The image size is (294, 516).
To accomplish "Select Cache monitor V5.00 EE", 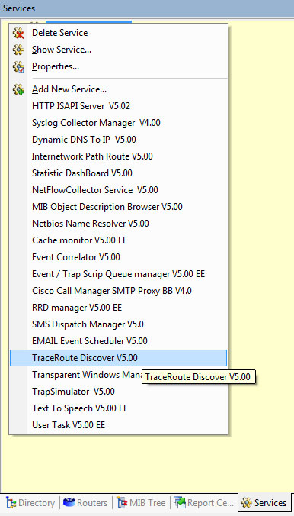I will (118, 240).
